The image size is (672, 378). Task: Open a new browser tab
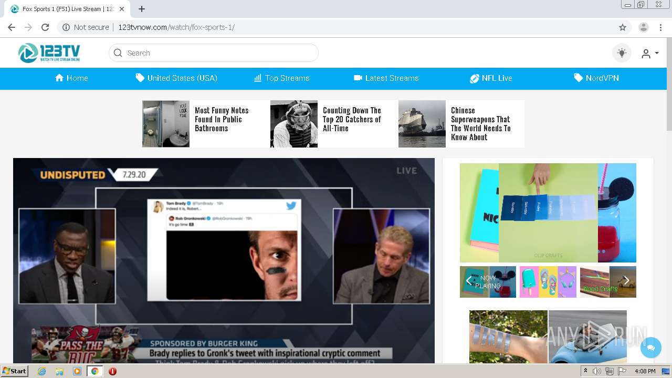point(142,9)
